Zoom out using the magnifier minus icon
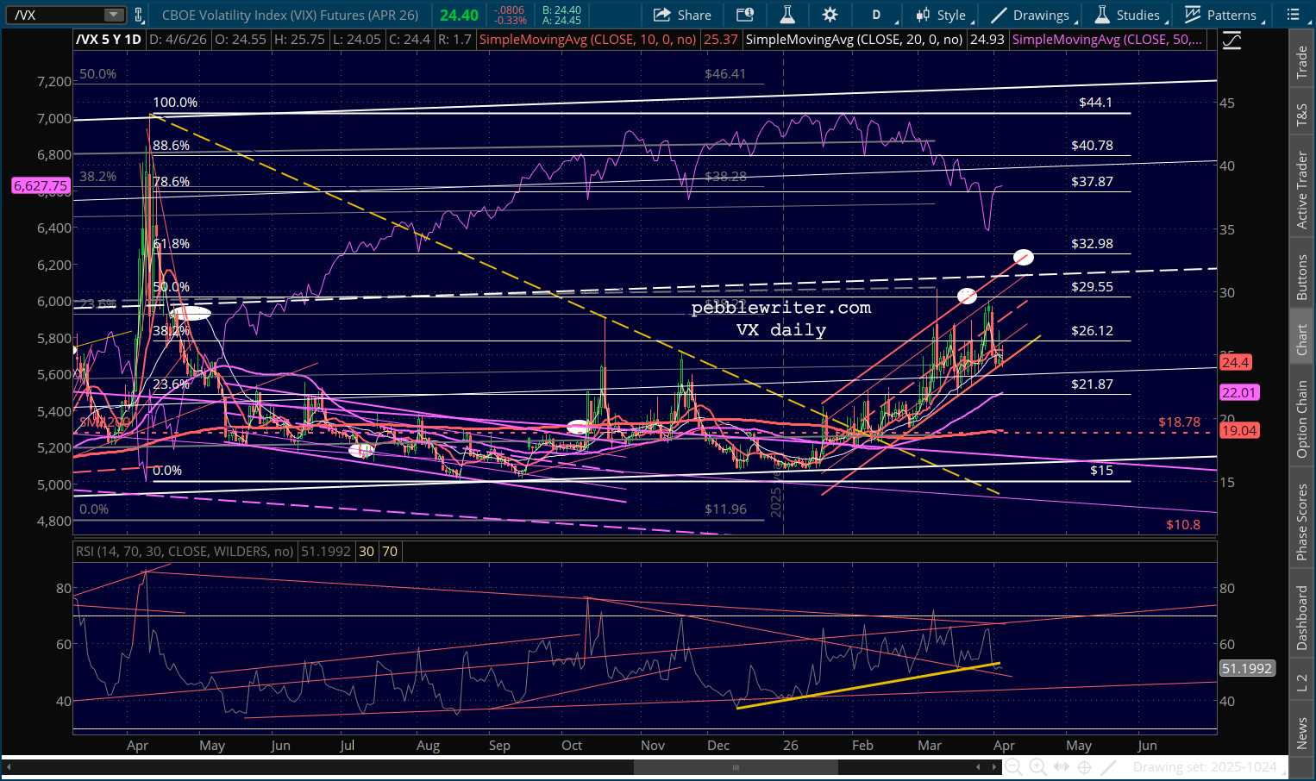This screenshot has width=1316, height=781. click(1014, 766)
